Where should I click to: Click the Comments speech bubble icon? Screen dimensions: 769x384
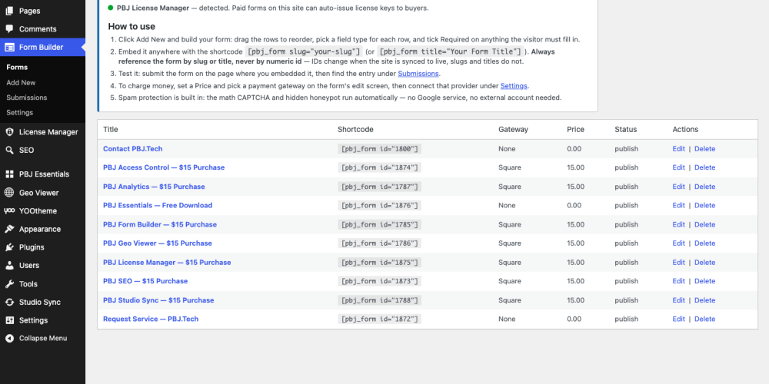(x=9, y=29)
